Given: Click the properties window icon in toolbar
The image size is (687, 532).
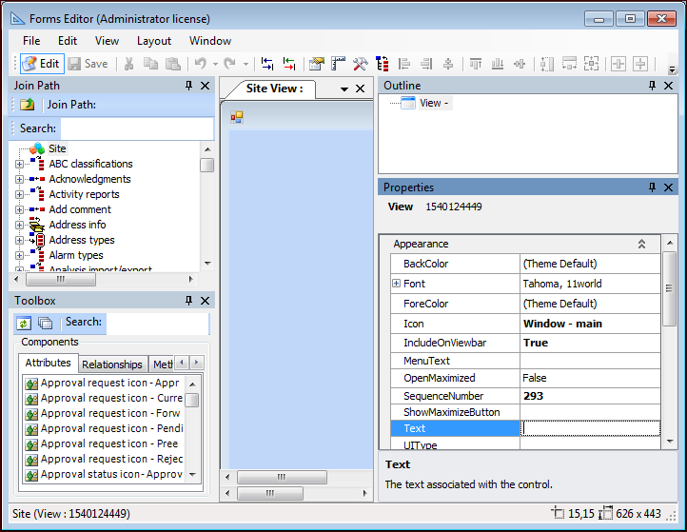Looking at the screenshot, I should 315,64.
